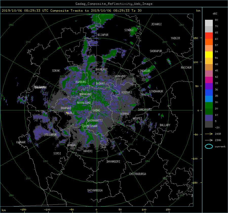
Task: Click the '80' value atop the dBZ scale
Action: 216,20
